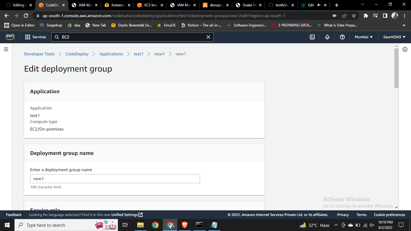Open the AWS help question-mark icon
The height and width of the screenshot is (231, 411).
[x=342, y=37]
